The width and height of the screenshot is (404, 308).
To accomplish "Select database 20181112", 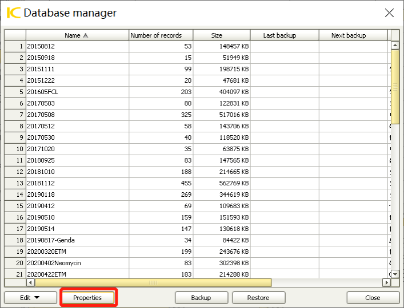I will coord(77,183).
